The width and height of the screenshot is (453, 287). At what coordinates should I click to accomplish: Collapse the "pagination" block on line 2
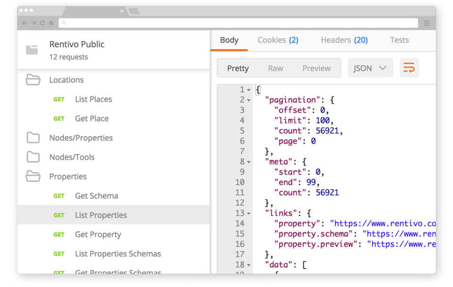249,100
